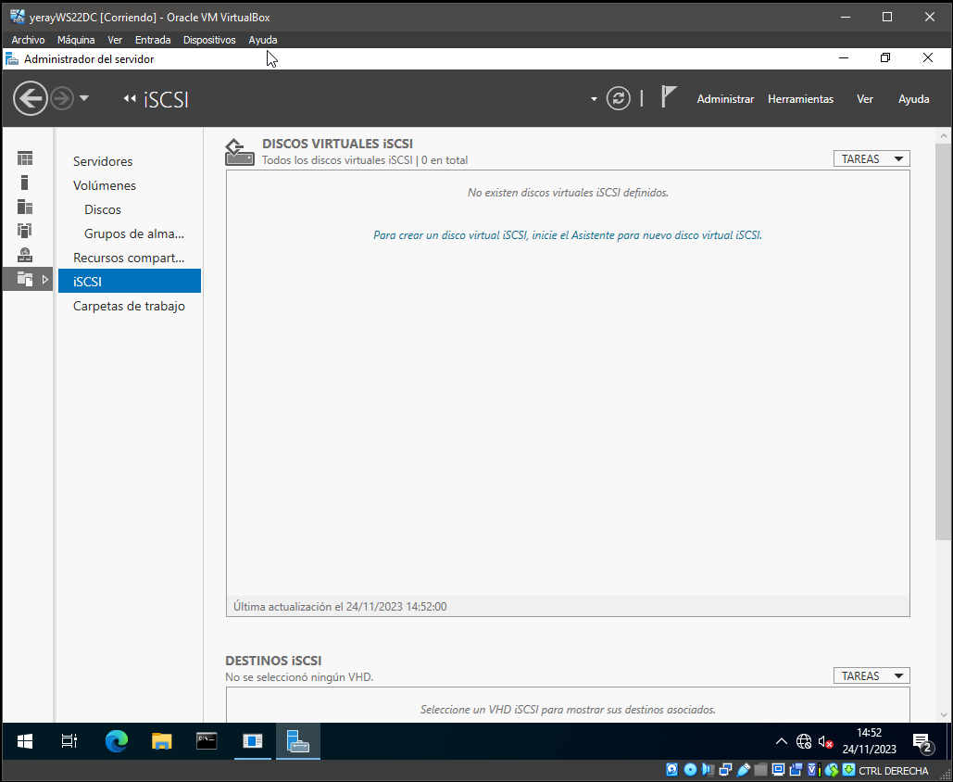This screenshot has width=953, height=782.
Task: Click the scrollbar down arrow
Action: [x=943, y=714]
